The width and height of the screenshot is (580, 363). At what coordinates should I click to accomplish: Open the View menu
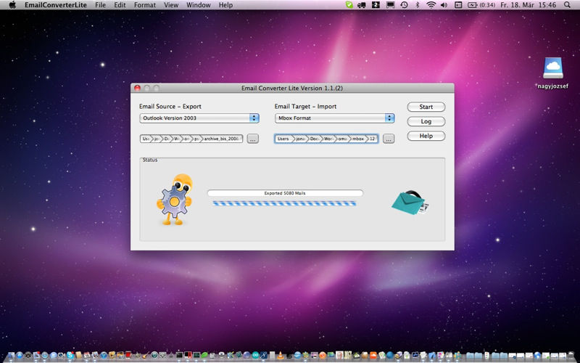(x=171, y=5)
